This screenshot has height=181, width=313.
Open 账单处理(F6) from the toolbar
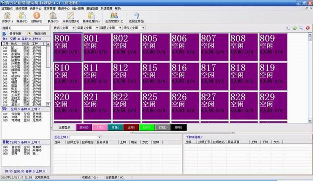[91, 16]
